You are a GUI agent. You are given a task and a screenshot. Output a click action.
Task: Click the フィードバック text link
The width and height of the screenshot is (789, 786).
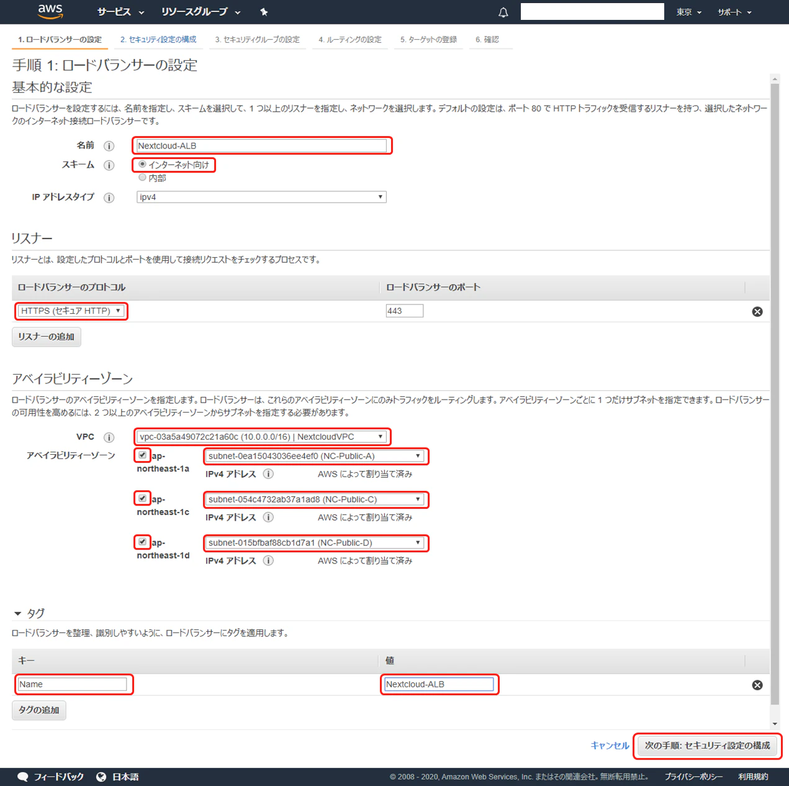pyautogui.click(x=58, y=777)
